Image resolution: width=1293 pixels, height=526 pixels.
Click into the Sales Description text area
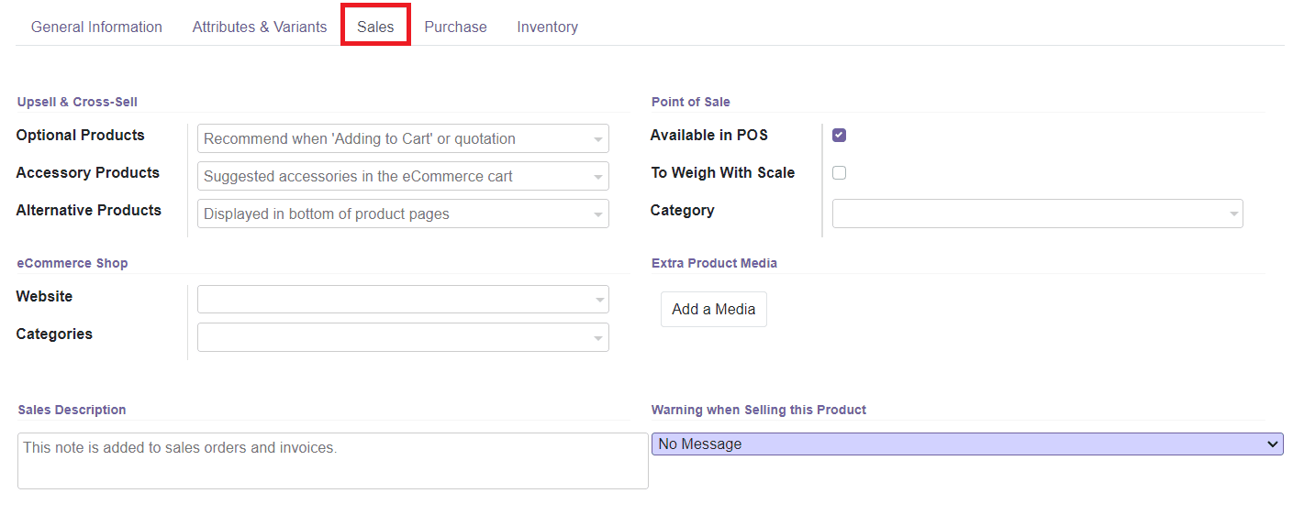332,461
